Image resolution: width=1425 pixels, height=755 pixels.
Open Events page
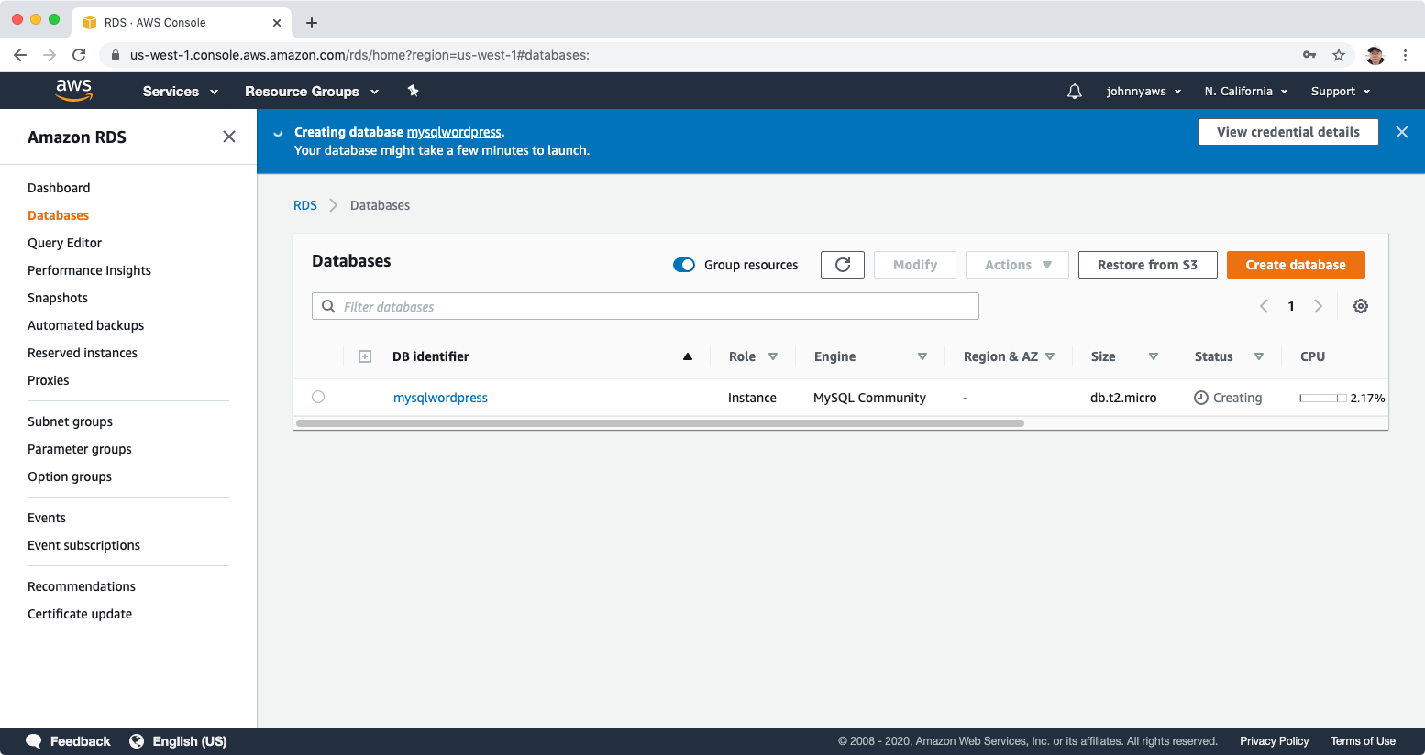(47, 518)
